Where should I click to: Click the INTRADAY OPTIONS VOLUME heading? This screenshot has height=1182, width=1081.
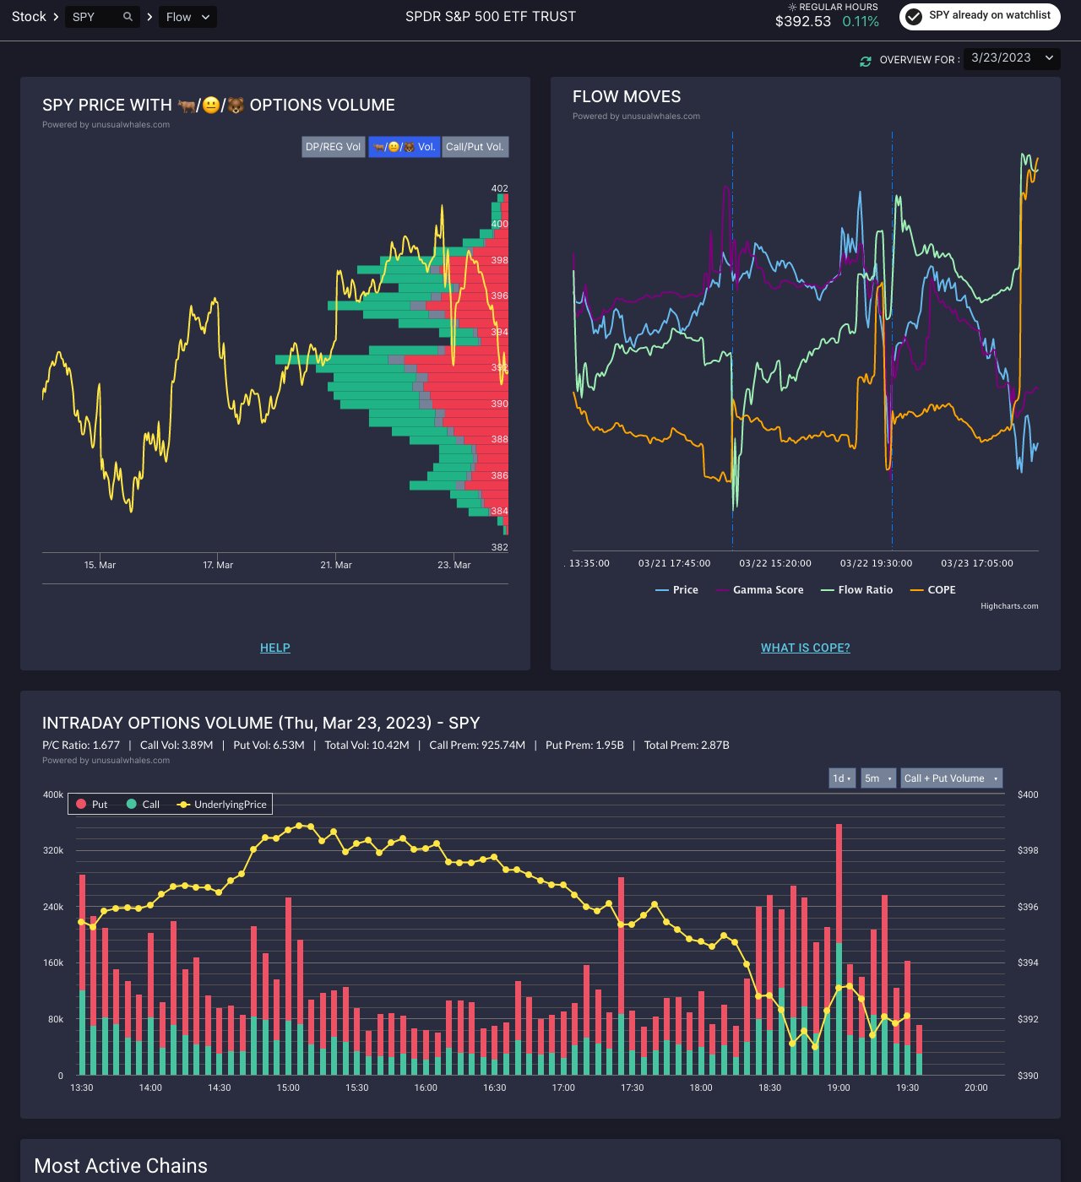[x=261, y=724]
